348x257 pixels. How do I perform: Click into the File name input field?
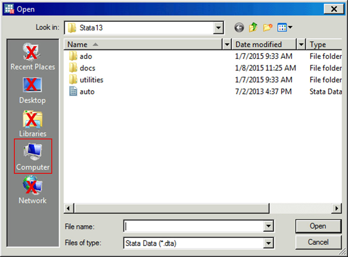(194, 226)
